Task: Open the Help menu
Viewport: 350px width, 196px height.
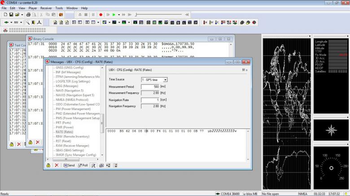Action: coord(84,8)
